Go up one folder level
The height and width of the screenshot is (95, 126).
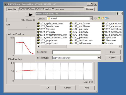pos(99,18)
